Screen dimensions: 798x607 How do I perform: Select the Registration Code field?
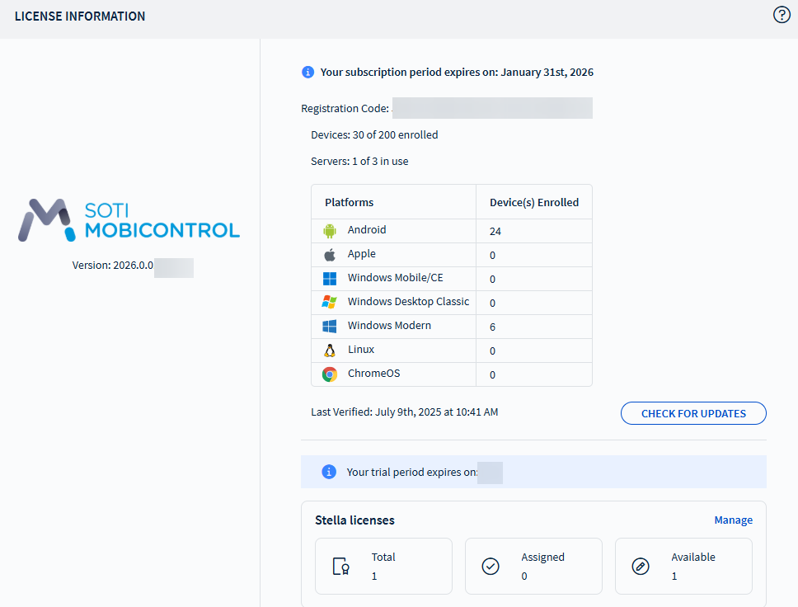pyautogui.click(x=492, y=109)
